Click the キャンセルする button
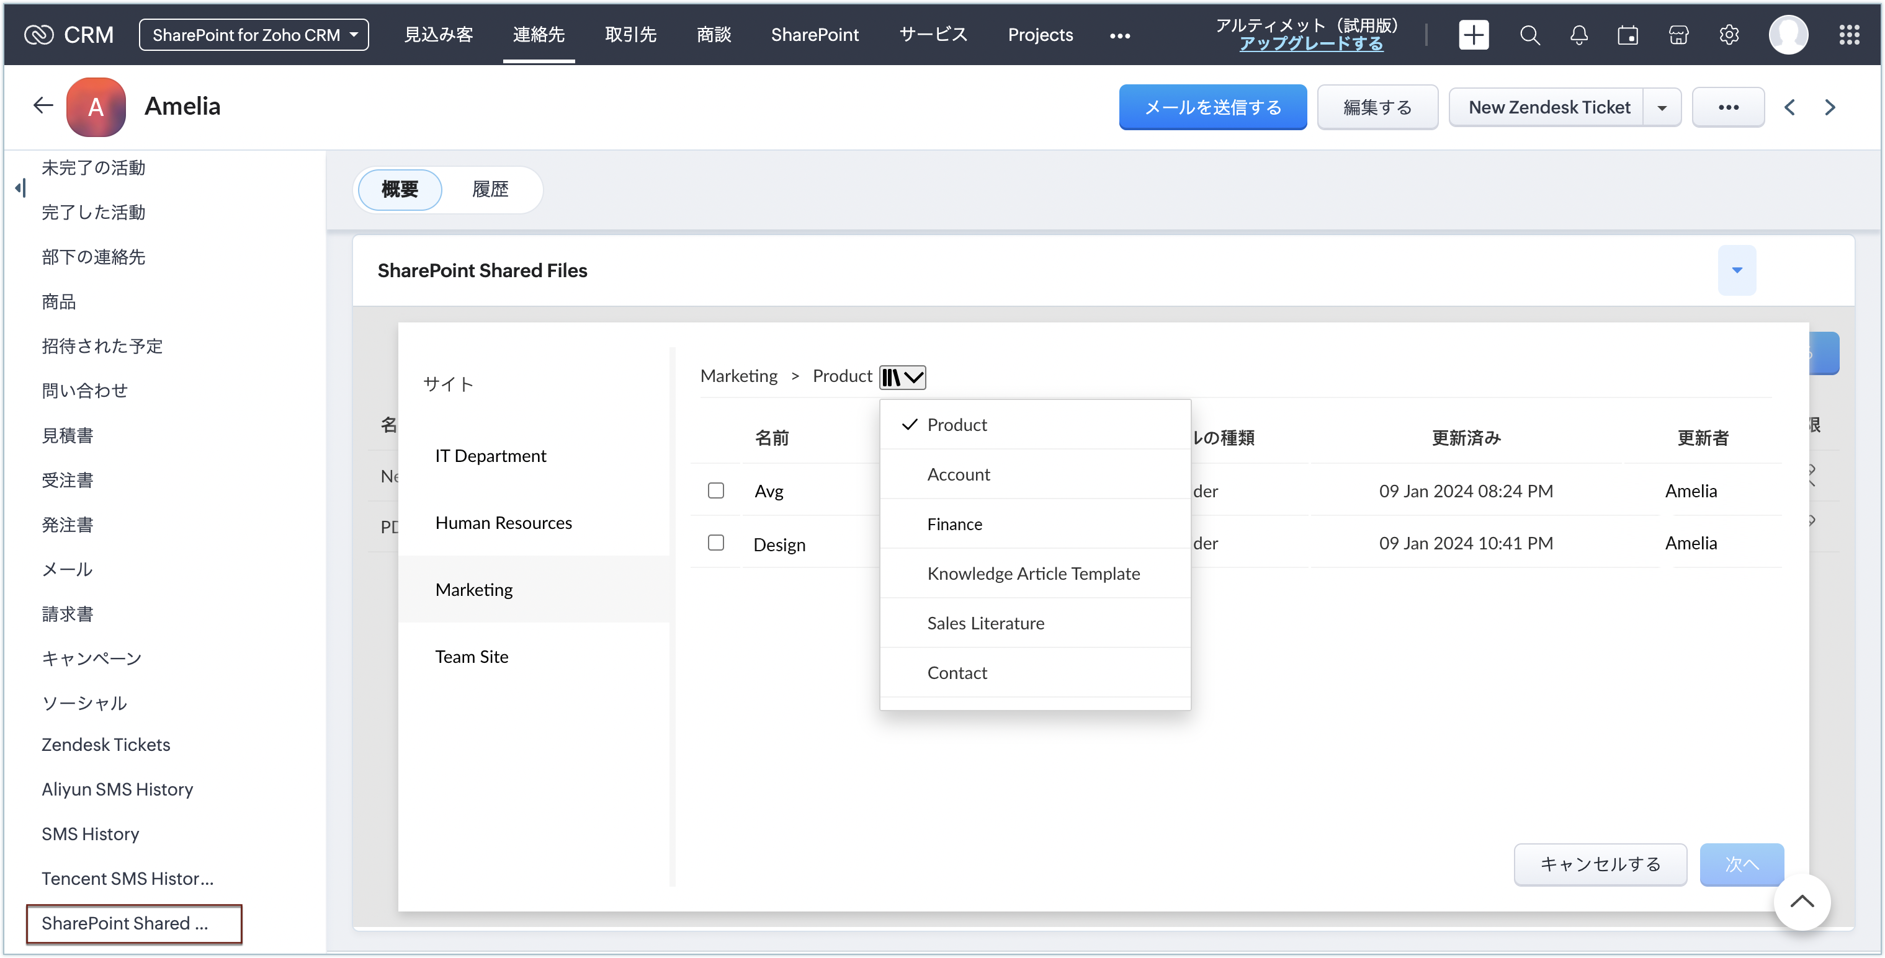1885x958 pixels. [1600, 864]
